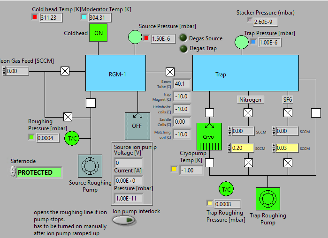Click the red Cold head Temp color box
Viewport: 328px width, 238px height.
pyautogui.click(x=35, y=17)
